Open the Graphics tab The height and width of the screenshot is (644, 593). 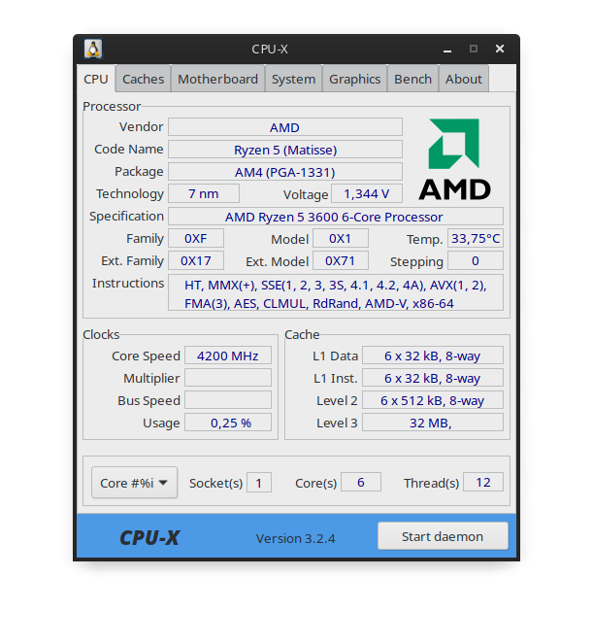[x=355, y=79]
